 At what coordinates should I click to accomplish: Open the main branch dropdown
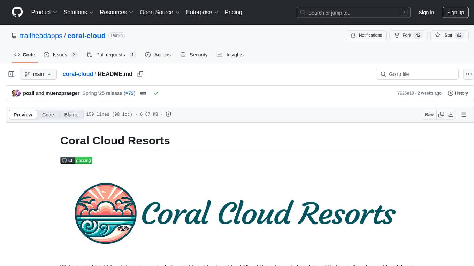tap(38, 74)
